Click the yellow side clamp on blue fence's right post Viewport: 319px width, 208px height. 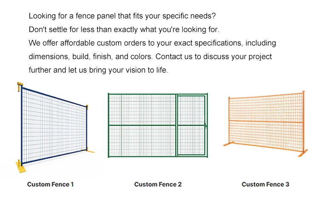point(87,107)
